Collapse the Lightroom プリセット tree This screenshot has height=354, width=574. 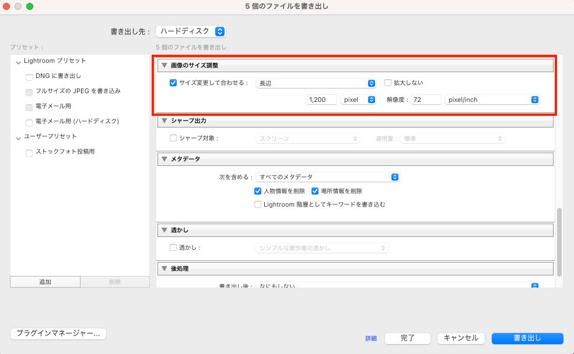tap(19, 61)
